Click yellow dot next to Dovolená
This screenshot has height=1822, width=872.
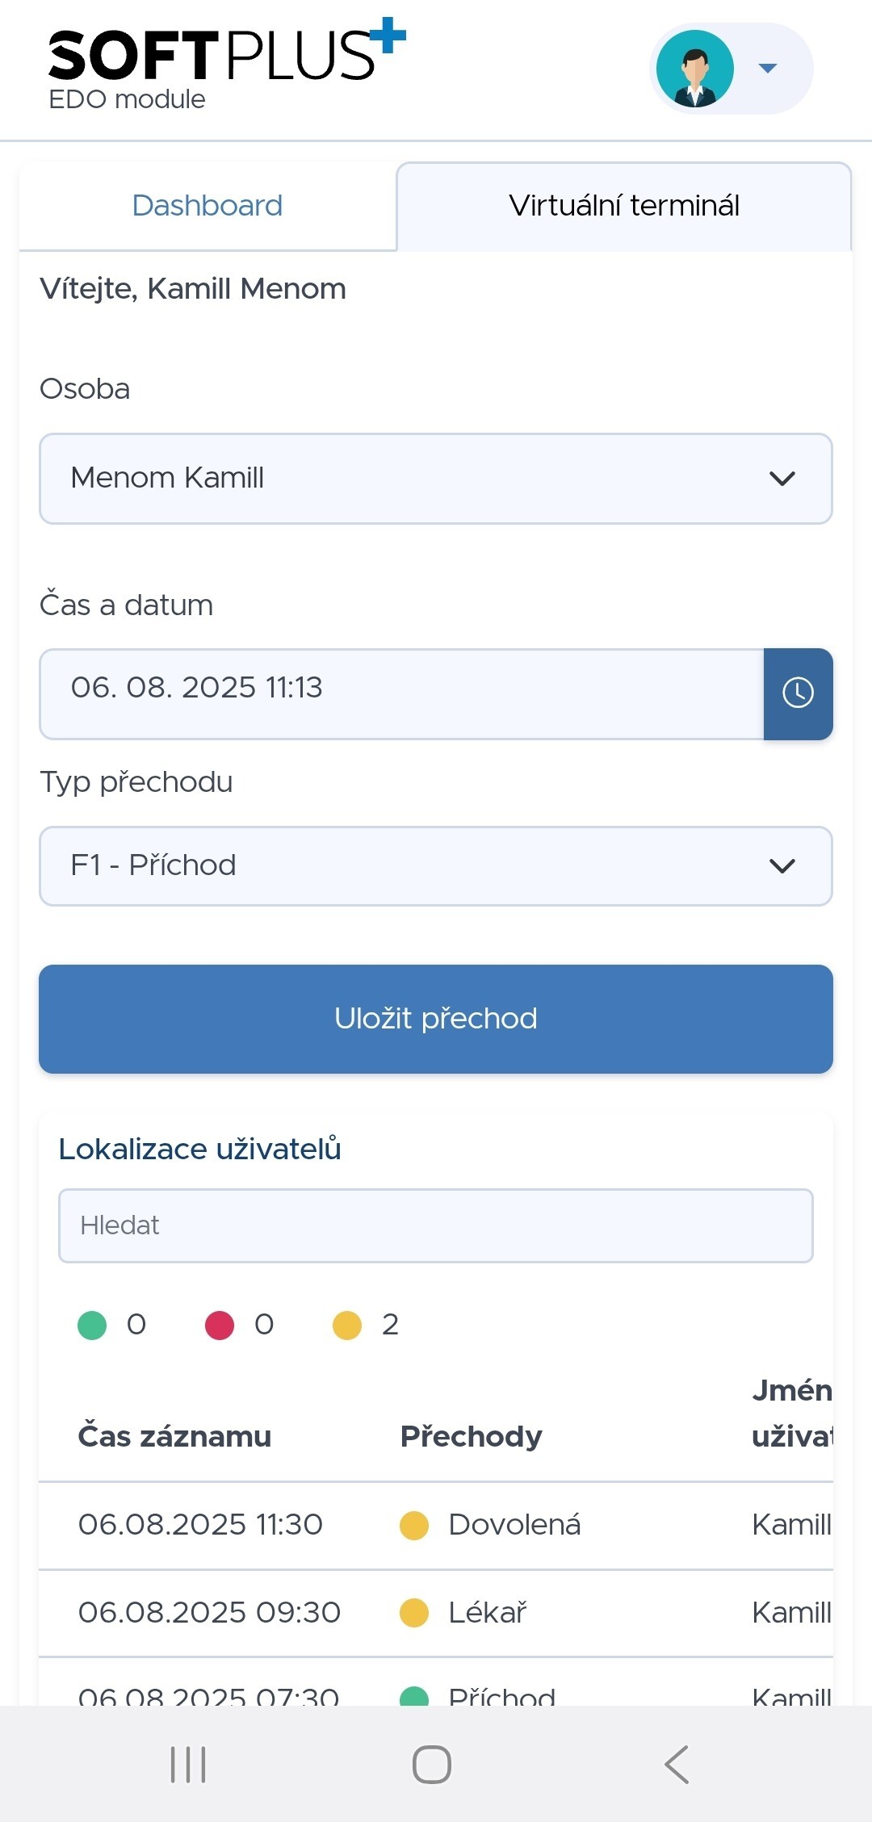pos(414,1525)
